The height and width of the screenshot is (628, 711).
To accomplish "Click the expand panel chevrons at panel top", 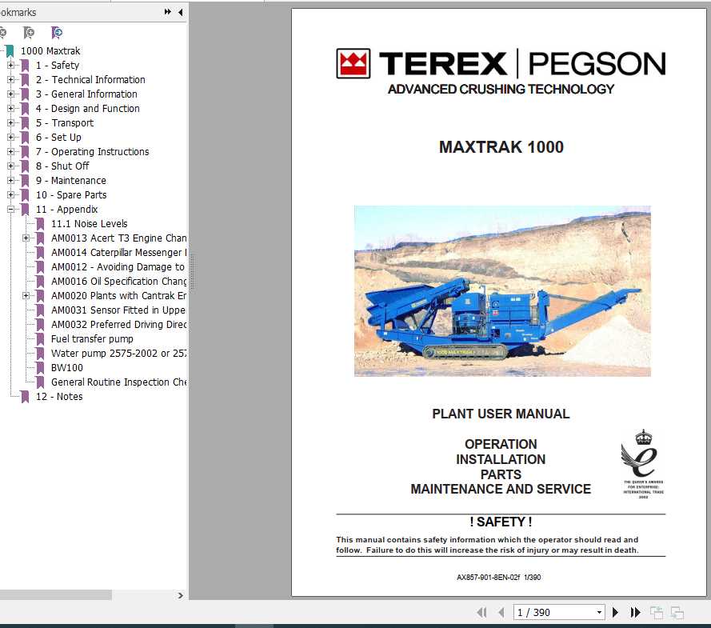I will click(x=166, y=11).
